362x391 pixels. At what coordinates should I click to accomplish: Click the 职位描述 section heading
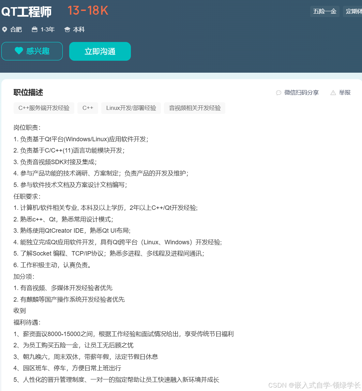pyautogui.click(x=28, y=92)
